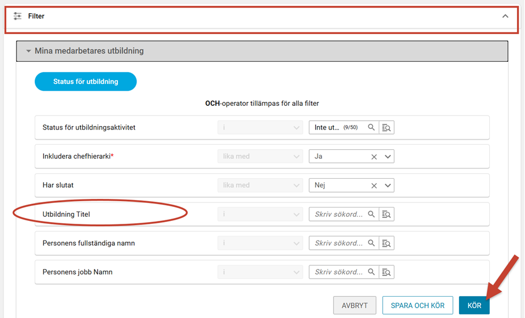The height and width of the screenshot is (318, 525).
Task: Click the Personens jobb Namn search field
Action: 338,272
